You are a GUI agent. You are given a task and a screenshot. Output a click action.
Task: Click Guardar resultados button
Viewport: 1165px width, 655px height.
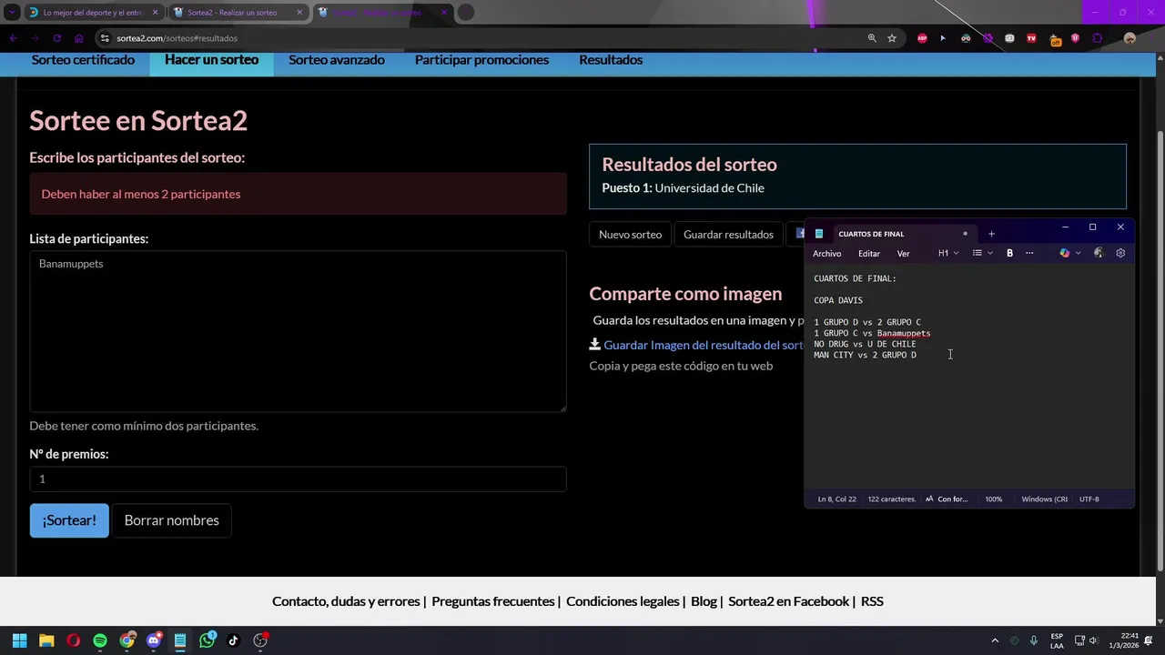click(728, 234)
